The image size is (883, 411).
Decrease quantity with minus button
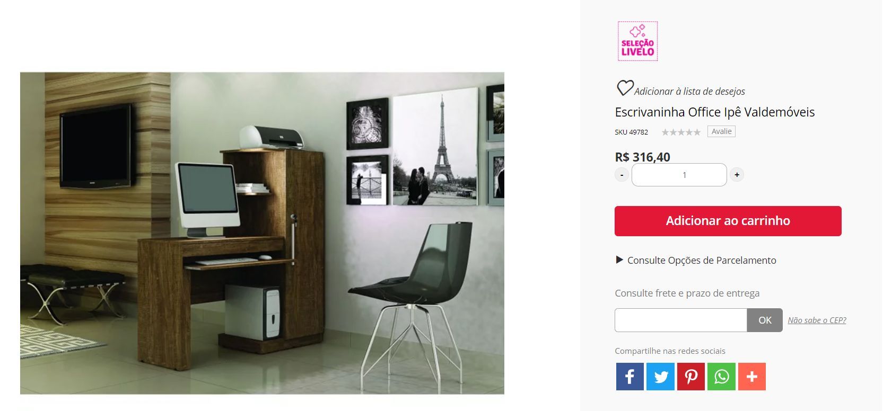pos(622,175)
